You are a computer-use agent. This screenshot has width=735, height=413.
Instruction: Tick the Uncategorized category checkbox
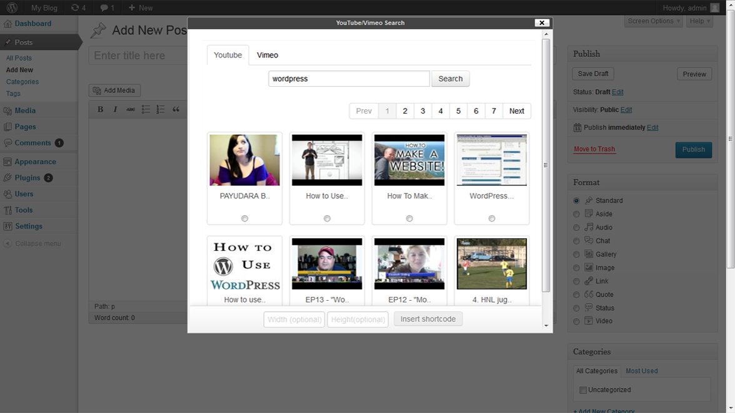point(583,390)
